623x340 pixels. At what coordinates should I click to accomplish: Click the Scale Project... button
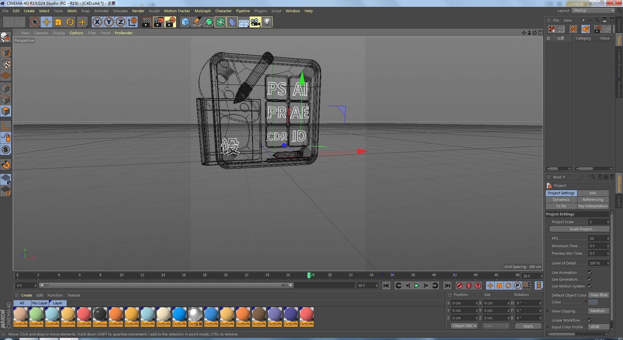coord(580,229)
